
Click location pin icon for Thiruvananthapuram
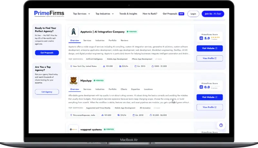pos(71,115)
